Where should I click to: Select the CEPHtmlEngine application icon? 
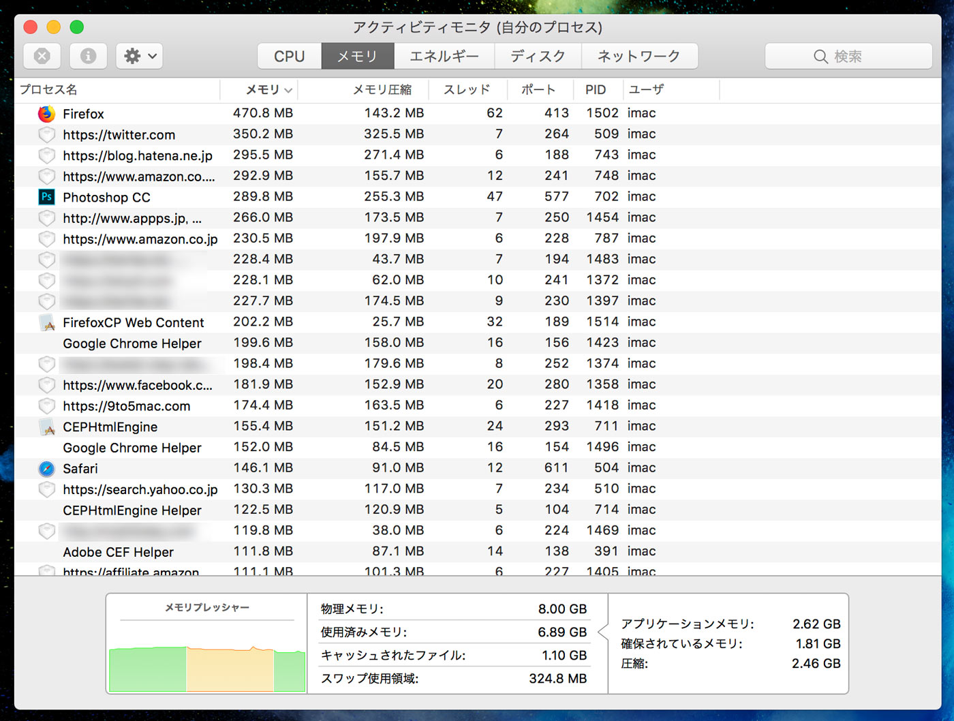(46, 427)
